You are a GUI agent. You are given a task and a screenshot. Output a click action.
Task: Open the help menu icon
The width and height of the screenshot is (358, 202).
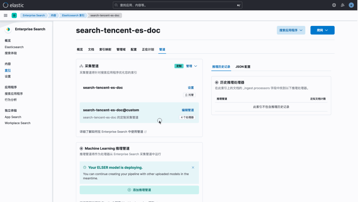coord(334,5)
